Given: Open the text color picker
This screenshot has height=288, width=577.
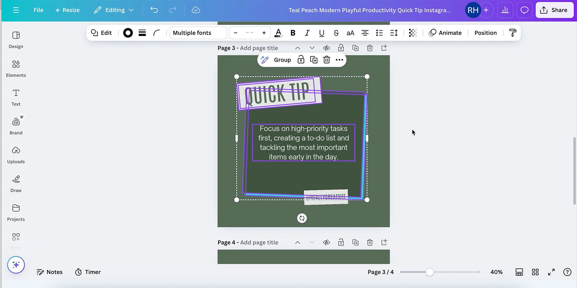Looking at the screenshot, I should click(278, 33).
